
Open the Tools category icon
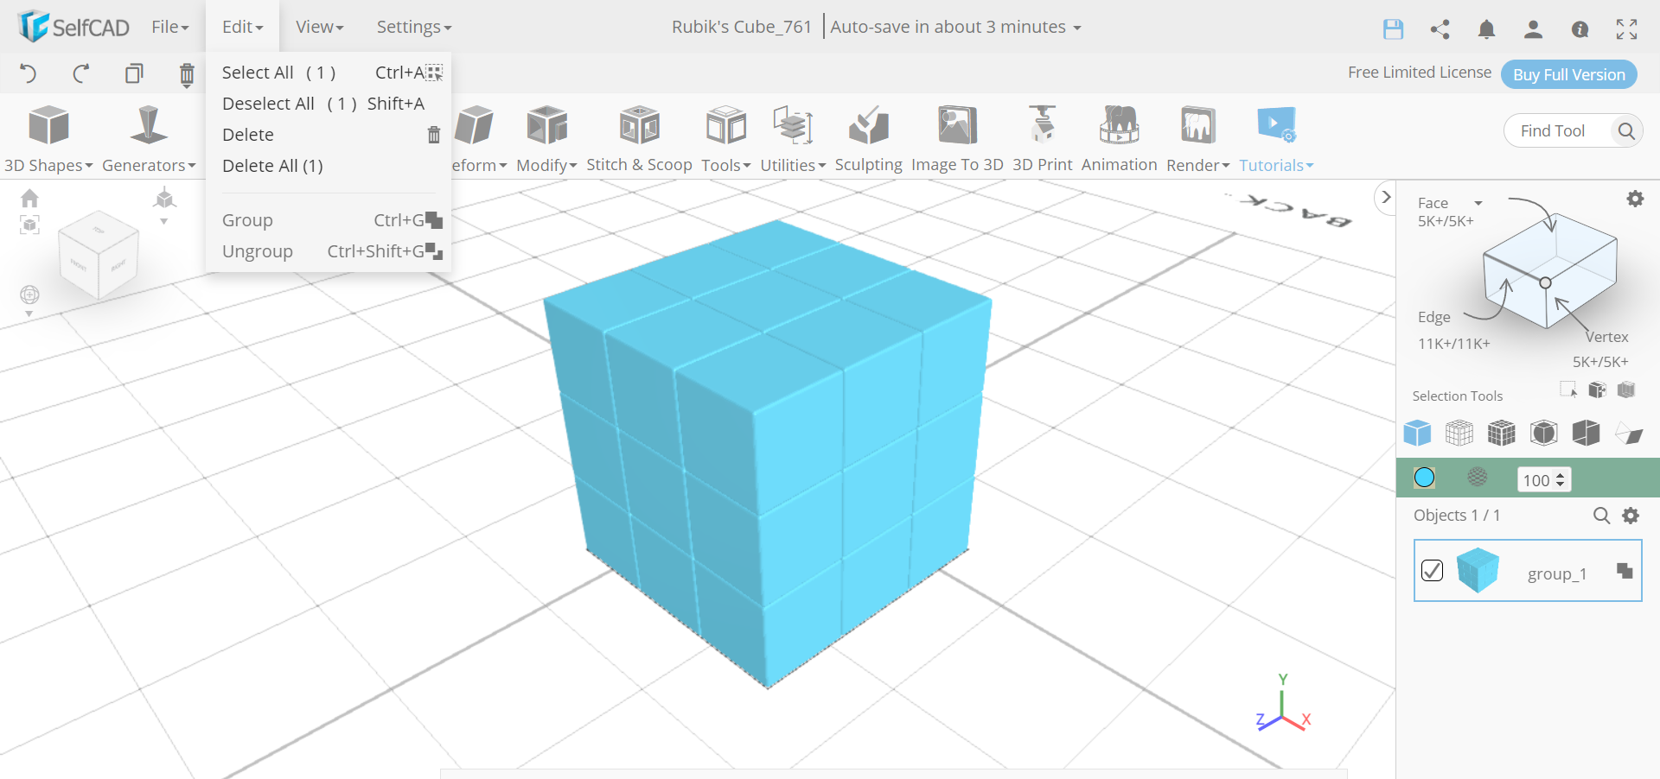tap(726, 125)
